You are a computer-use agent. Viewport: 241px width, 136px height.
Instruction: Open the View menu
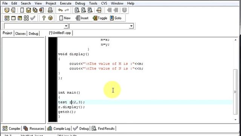[x=38, y=3]
